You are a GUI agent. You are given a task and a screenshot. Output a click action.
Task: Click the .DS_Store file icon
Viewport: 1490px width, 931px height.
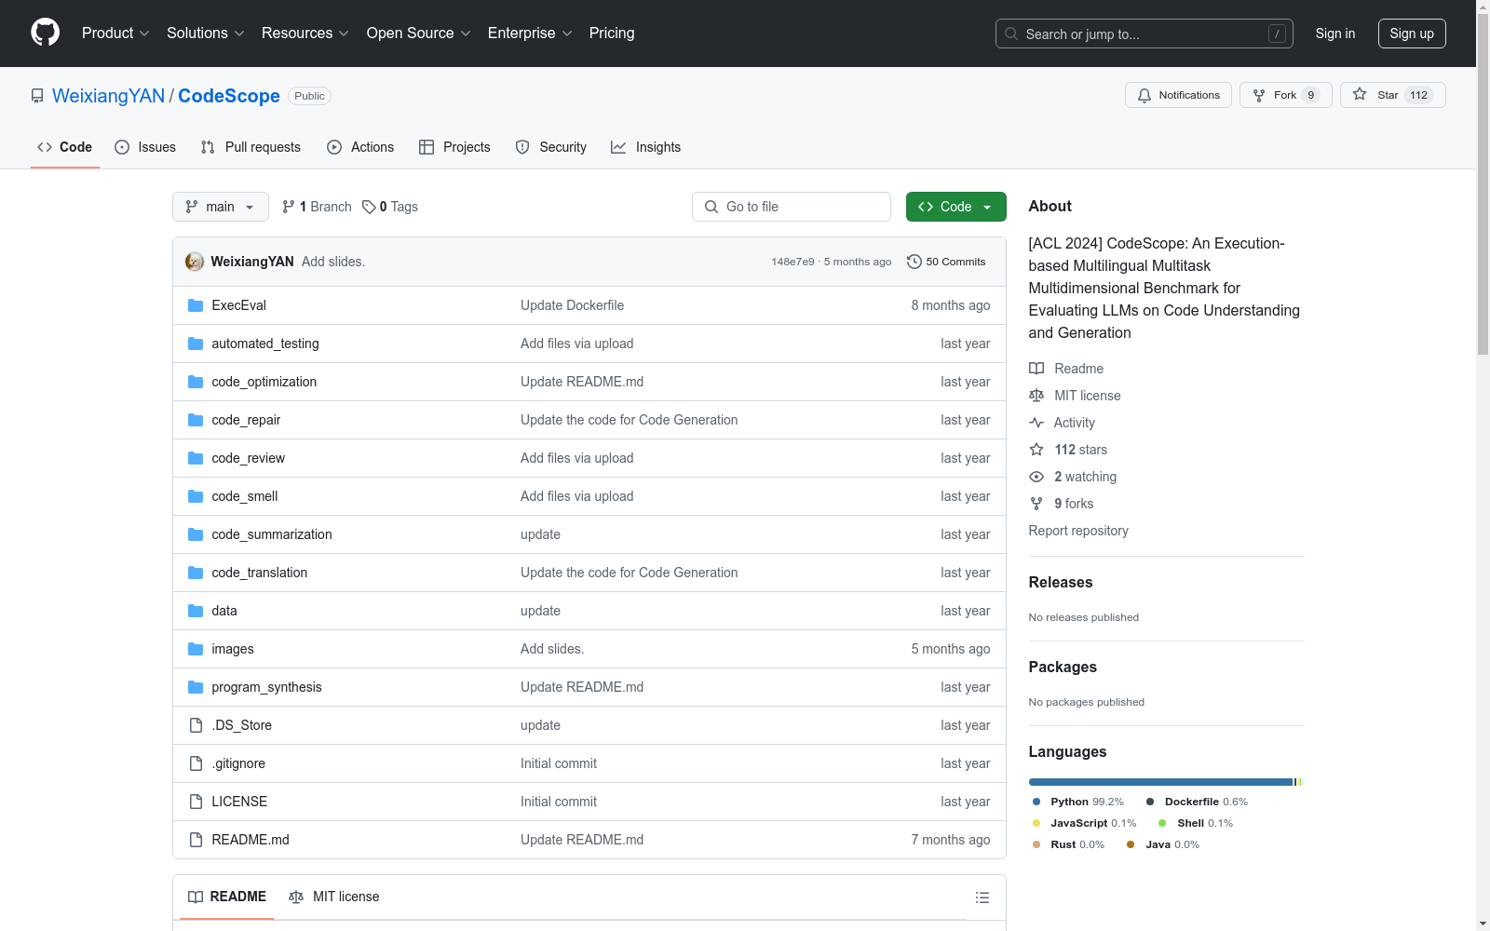tap(196, 725)
